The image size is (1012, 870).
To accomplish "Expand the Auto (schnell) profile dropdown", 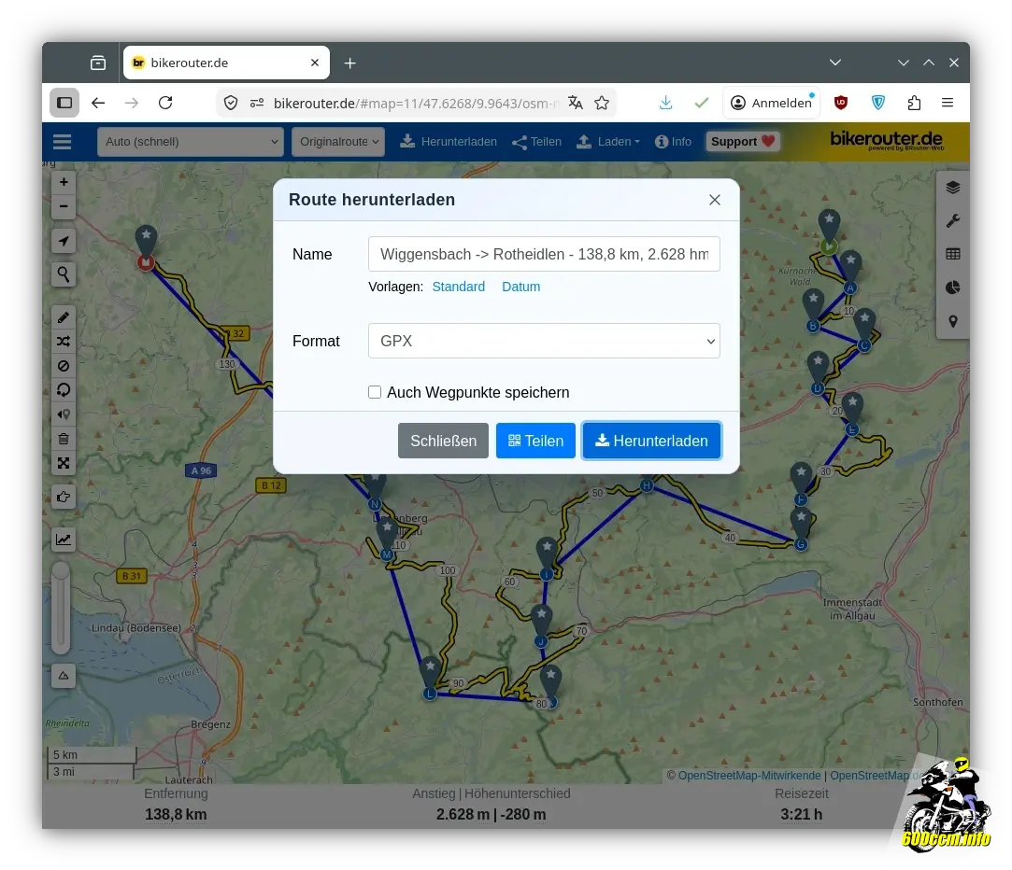I will click(x=190, y=142).
